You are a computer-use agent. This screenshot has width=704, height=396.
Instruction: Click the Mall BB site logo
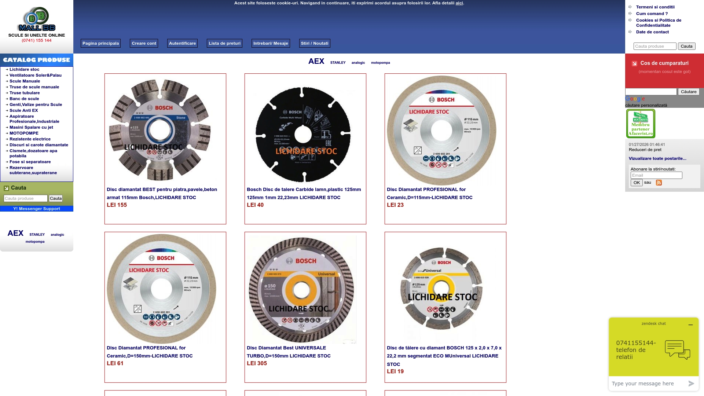pyautogui.click(x=37, y=19)
